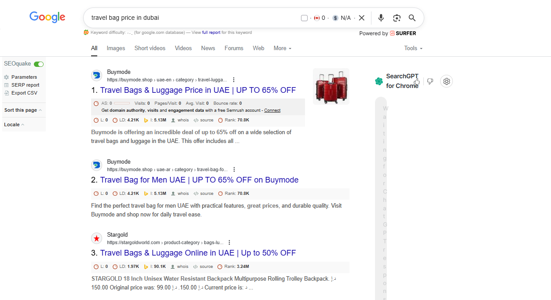Select the All tab
The width and height of the screenshot is (551, 300).
click(x=94, y=48)
